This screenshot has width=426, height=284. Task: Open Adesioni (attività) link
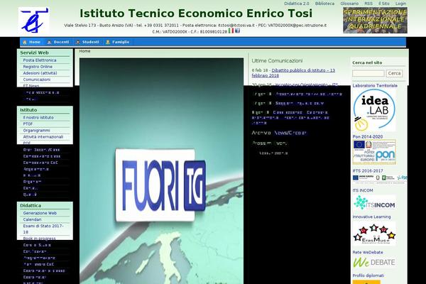click(40, 73)
